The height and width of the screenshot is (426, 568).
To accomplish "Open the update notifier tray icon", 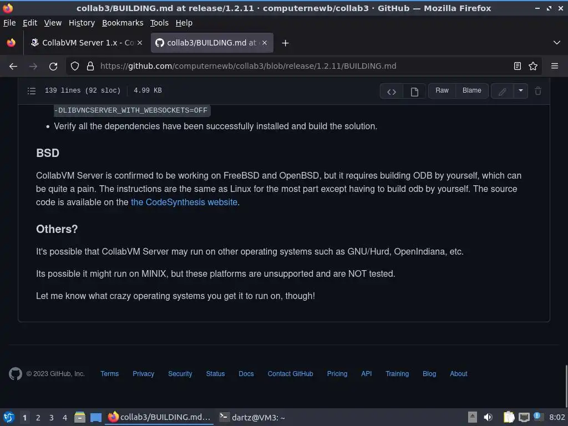I will (x=538, y=417).
